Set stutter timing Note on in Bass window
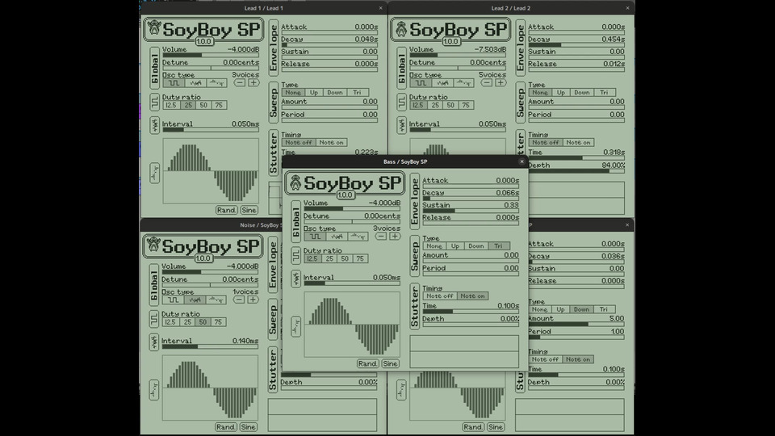The image size is (775, 436). tap(472, 296)
